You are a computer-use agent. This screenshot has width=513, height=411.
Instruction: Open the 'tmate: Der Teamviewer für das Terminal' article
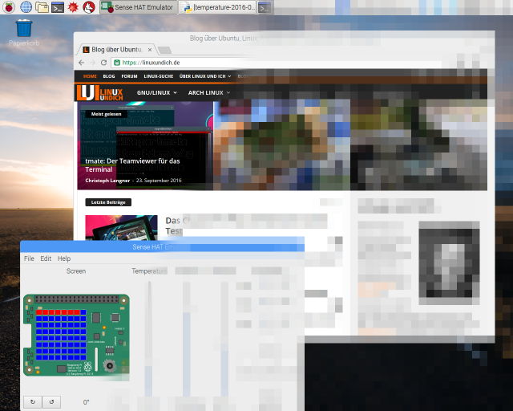pos(132,165)
